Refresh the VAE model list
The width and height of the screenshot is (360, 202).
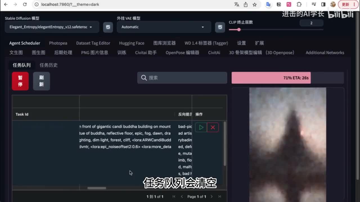click(x=220, y=27)
